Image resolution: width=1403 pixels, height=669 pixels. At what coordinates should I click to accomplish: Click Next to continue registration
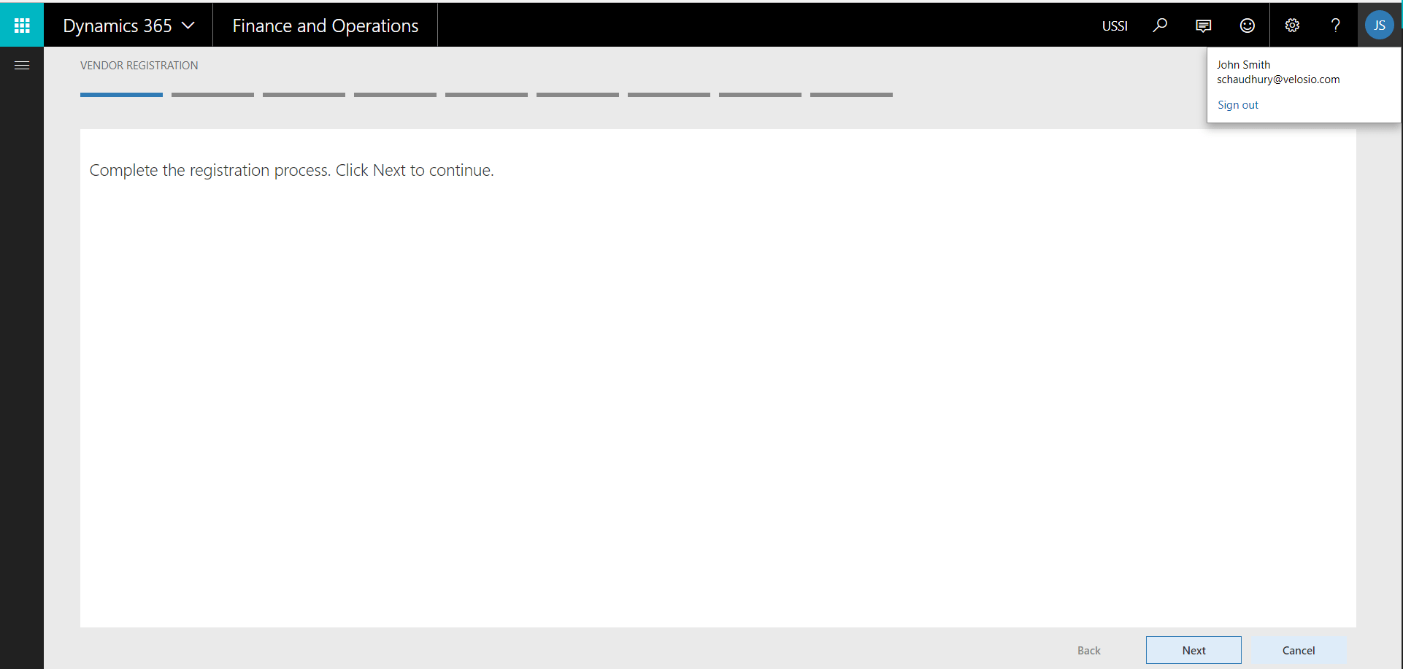1193,650
